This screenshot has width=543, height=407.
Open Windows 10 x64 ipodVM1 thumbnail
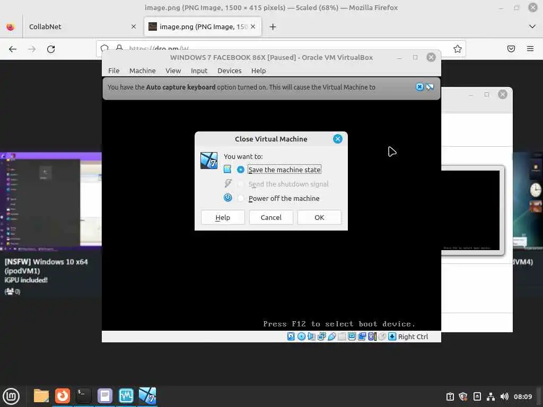[x=51, y=201]
